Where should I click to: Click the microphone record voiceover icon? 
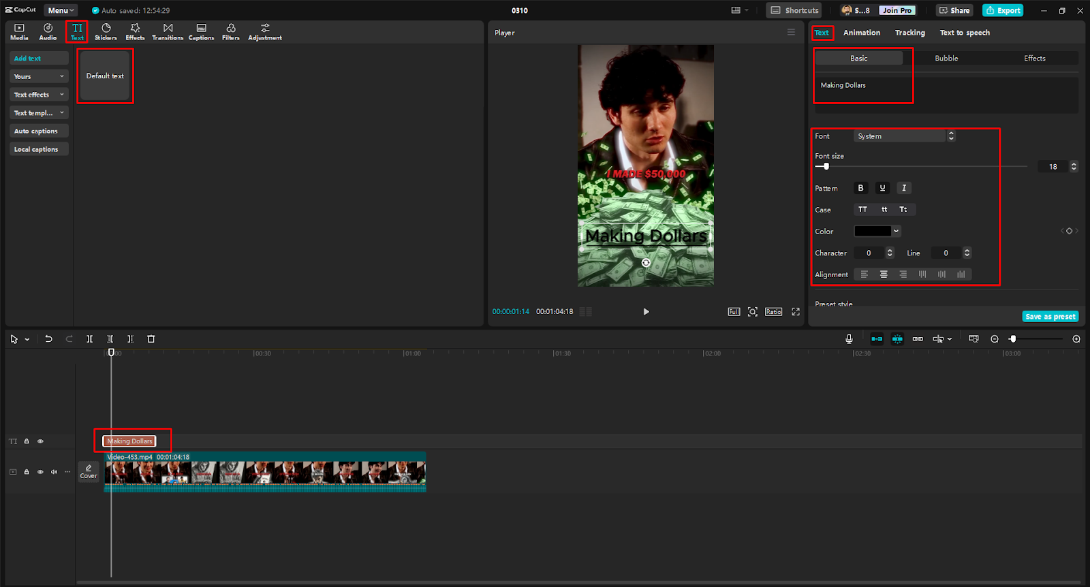click(x=849, y=338)
